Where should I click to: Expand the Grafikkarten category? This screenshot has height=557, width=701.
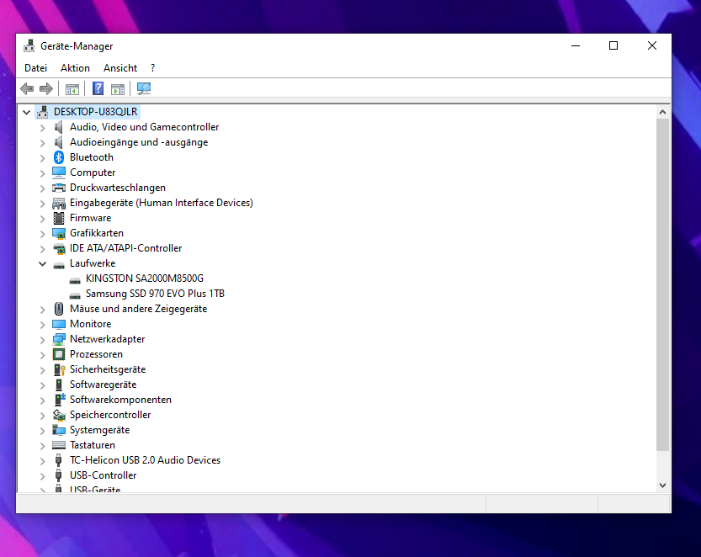click(42, 234)
